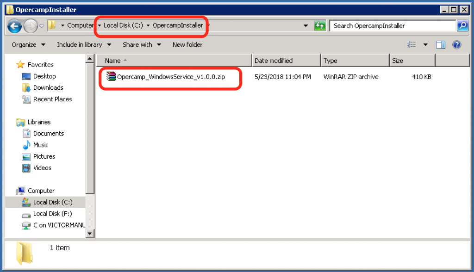The width and height of the screenshot is (474, 272).
Task: Open the Downloads folder in Favorites
Action: click(x=48, y=87)
